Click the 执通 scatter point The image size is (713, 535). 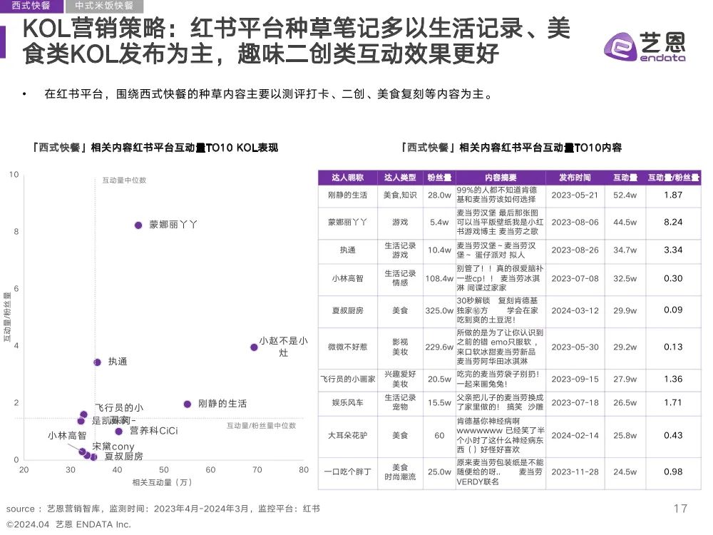[x=97, y=362]
